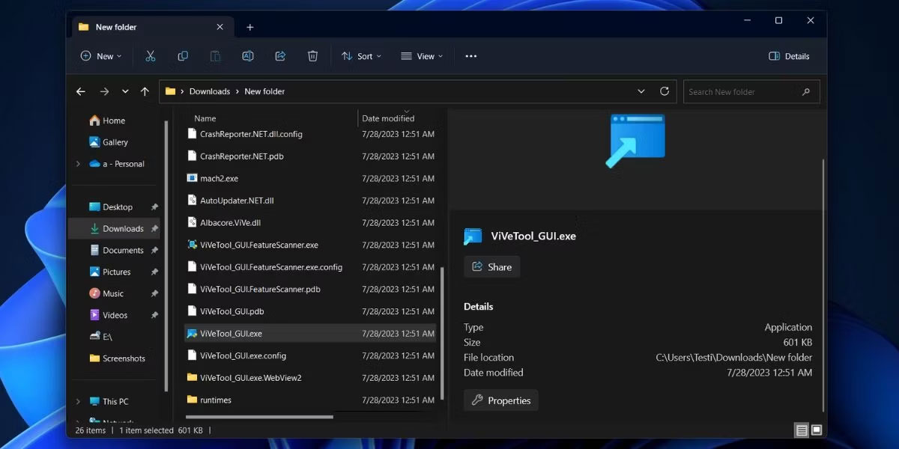Viewport: 899px width, 449px height.
Task: Click the New folder window tab
Action: point(152,27)
